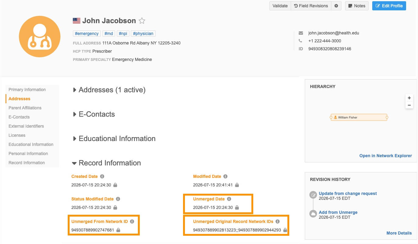Click the Add from Unmerge cloud icon
418x244 pixels.
click(x=313, y=214)
